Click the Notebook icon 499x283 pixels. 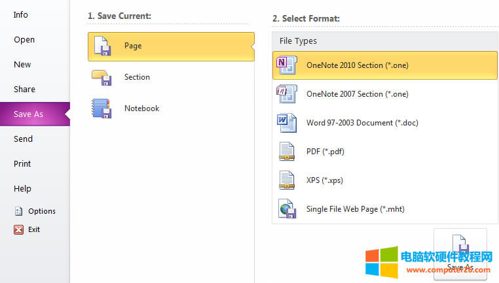(x=102, y=108)
